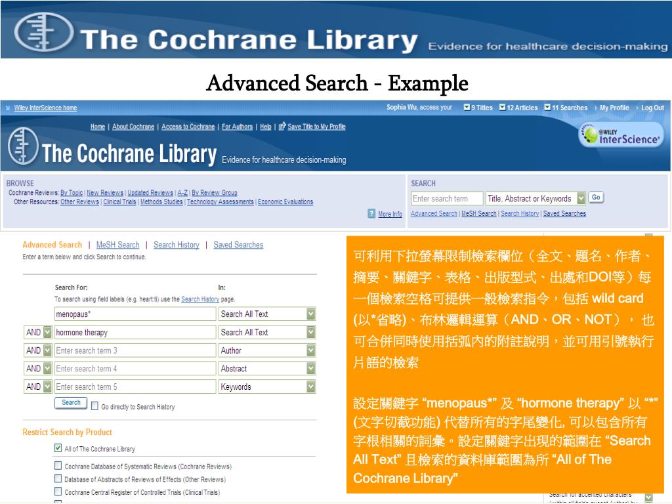This screenshot has width=672, height=504.
Task: Open Access to Cochrane menu link
Action: tap(188, 127)
